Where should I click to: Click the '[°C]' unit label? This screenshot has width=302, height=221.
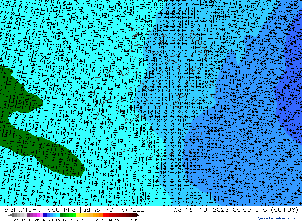point(110,210)
